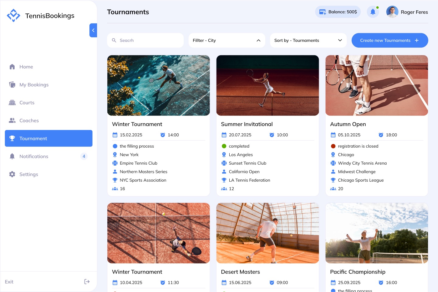Focus the Search input field

145,40
